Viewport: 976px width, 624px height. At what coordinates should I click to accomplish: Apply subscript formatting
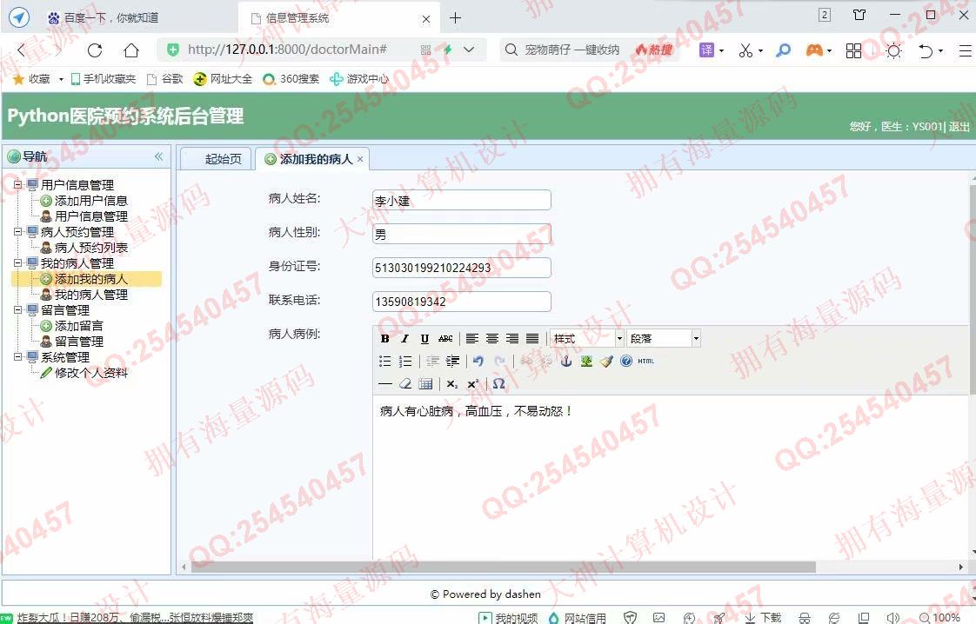(452, 384)
